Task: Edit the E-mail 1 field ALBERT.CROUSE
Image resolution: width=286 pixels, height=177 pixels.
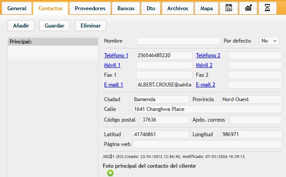Action: (165, 85)
